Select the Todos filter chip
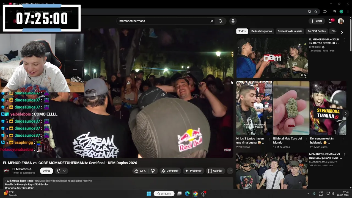352x198 pixels. point(242,31)
